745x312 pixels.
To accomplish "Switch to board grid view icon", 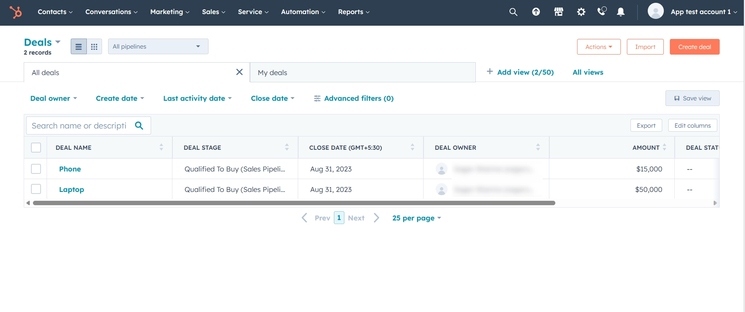I will click(94, 47).
